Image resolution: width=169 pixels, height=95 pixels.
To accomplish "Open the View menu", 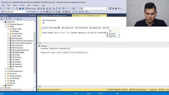I will (x=8, y=5).
